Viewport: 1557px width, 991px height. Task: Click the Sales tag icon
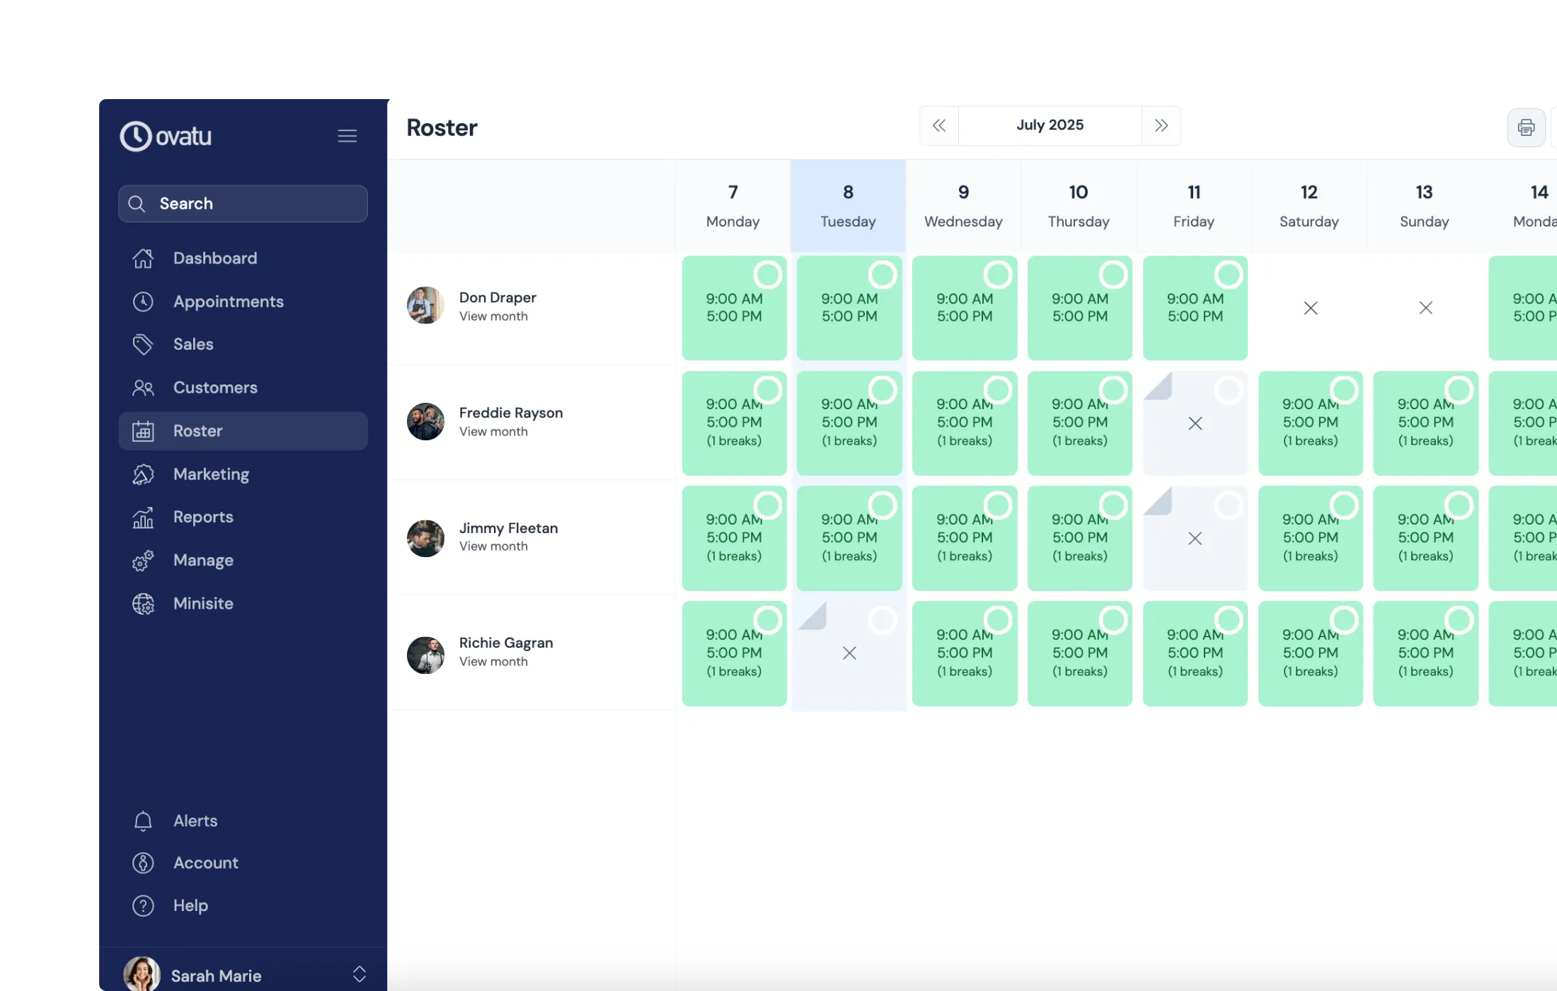(144, 344)
